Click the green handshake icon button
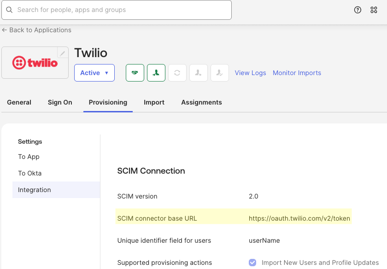Screen dimensions: 387x269 click(135, 73)
